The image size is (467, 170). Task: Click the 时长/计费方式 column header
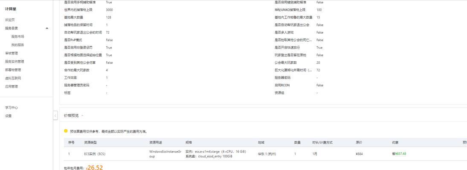point(322,142)
